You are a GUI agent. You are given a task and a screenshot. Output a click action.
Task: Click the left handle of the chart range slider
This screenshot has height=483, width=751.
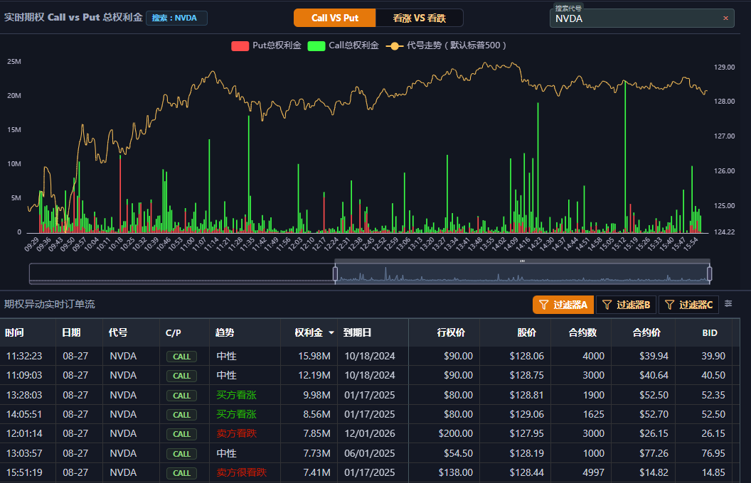[x=335, y=273]
